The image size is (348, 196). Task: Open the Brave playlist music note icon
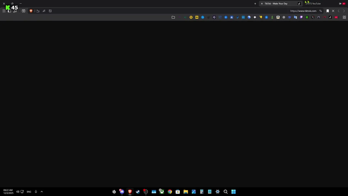click(15, 11)
